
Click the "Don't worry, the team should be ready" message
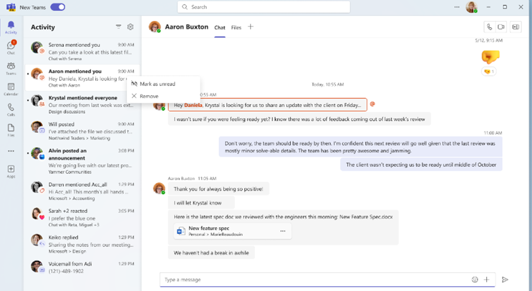coord(360,147)
